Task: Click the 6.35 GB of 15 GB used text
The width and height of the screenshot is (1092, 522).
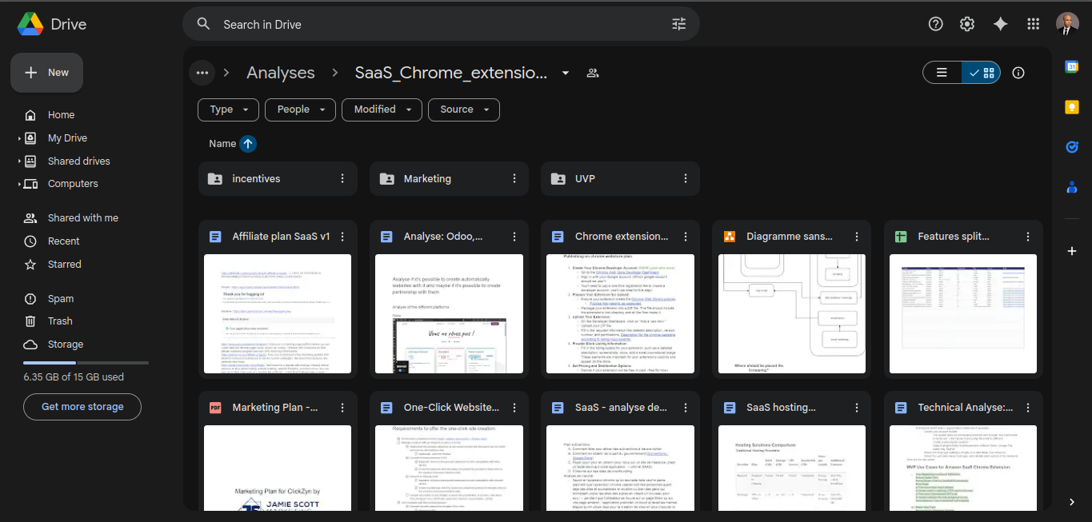Action: tap(74, 377)
